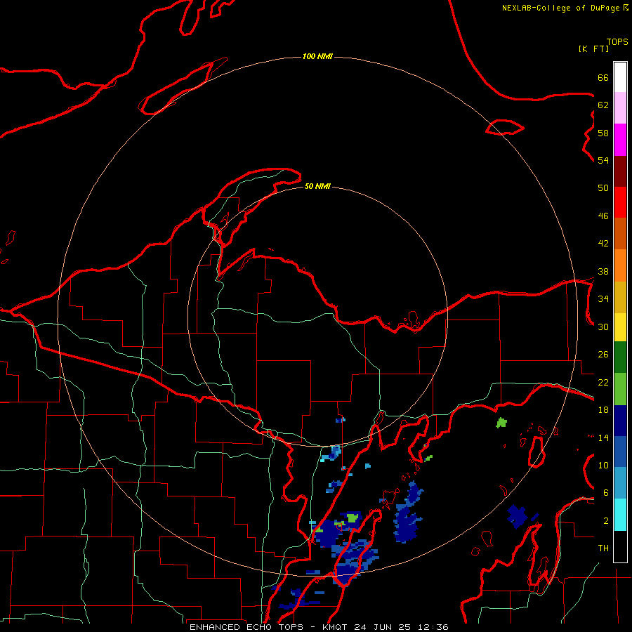Viewport: 632px width, 632px height.
Task: Click the legend value 6
Action: [x=606, y=493]
